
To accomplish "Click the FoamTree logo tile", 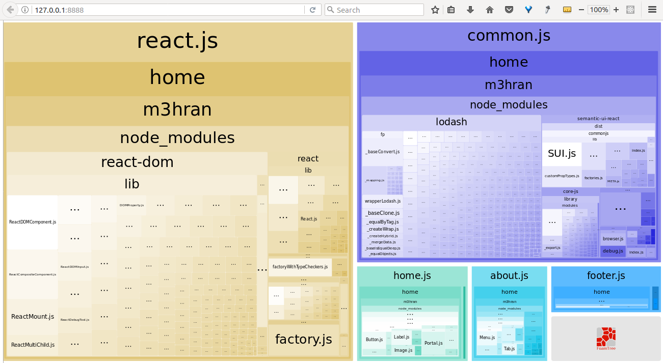I will tap(606, 339).
